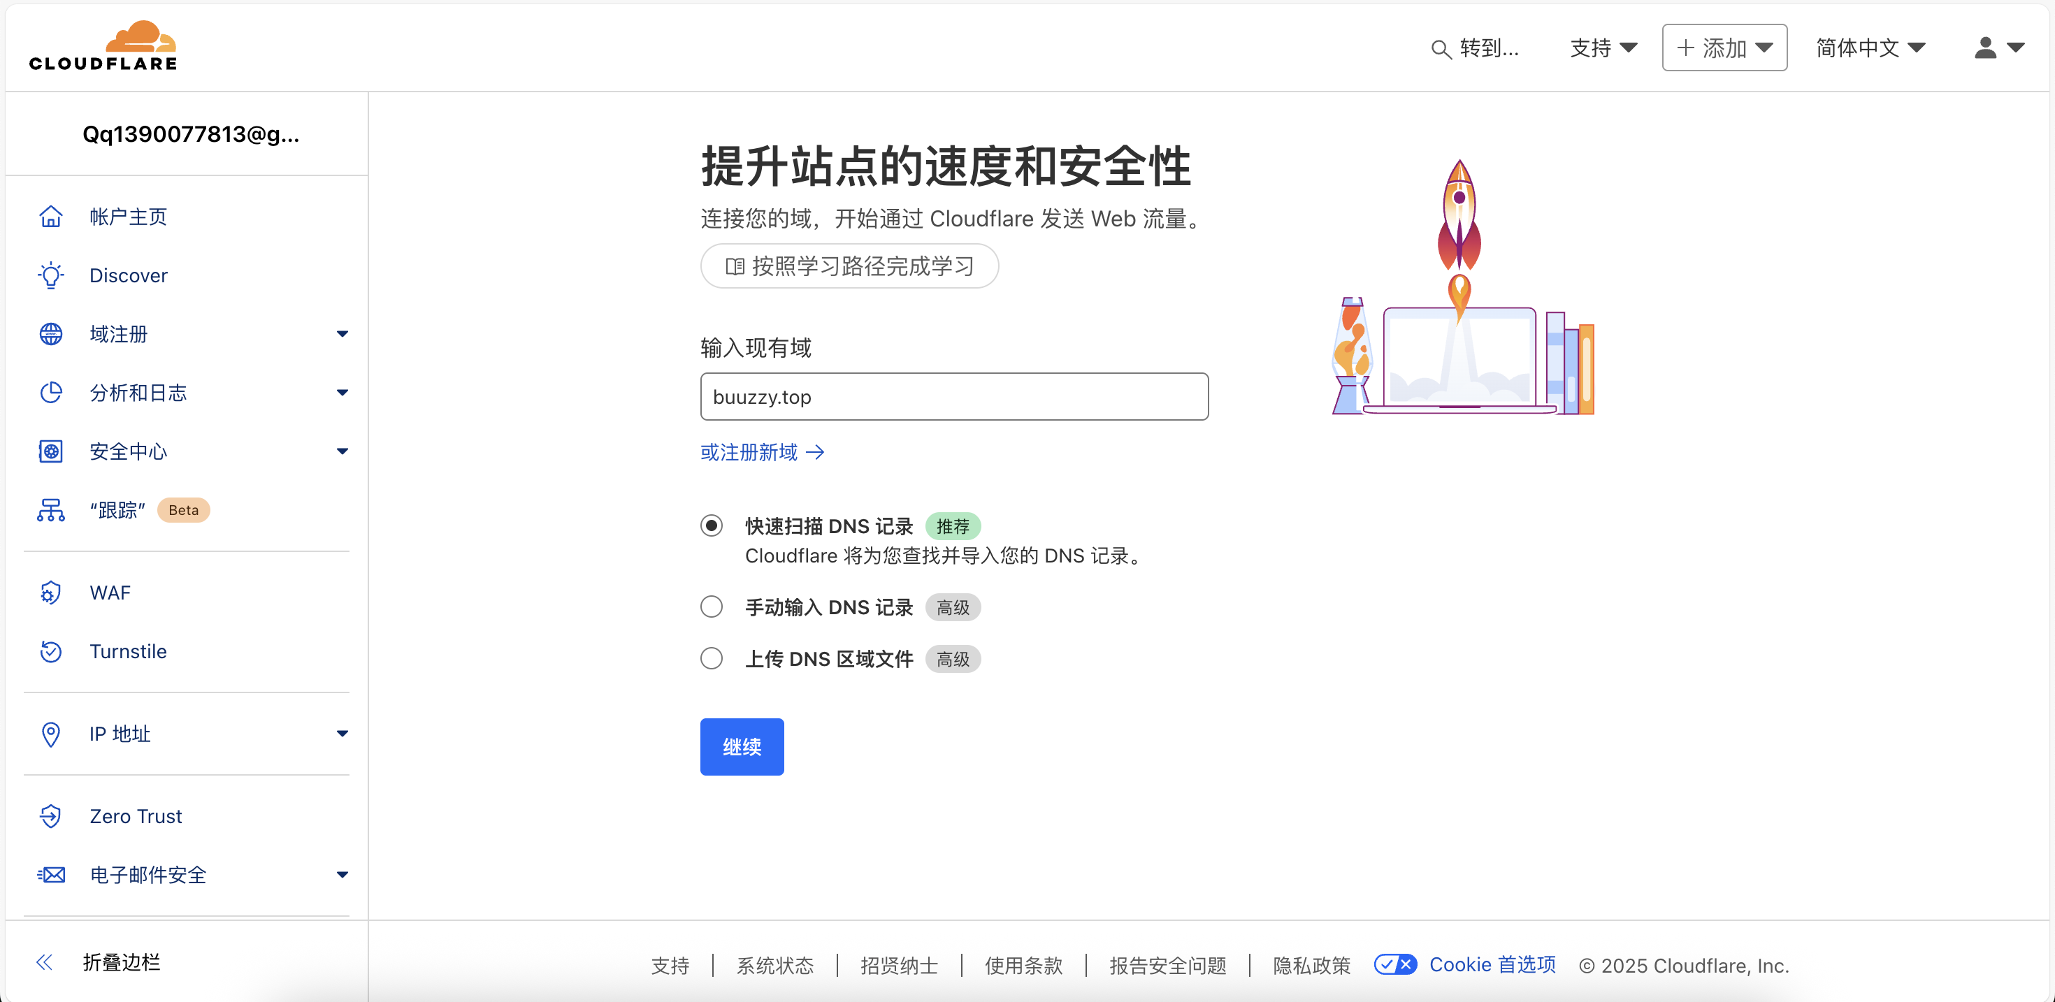Screen dimensions: 2055x1002
Task: Click the 跟踪 network diagram icon
Action: (51, 510)
